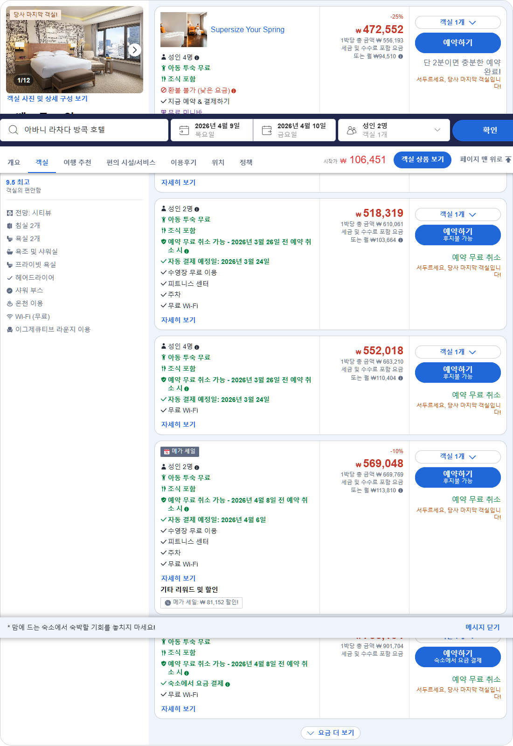Switch to the 여행 추천 tab

pyautogui.click(x=77, y=162)
